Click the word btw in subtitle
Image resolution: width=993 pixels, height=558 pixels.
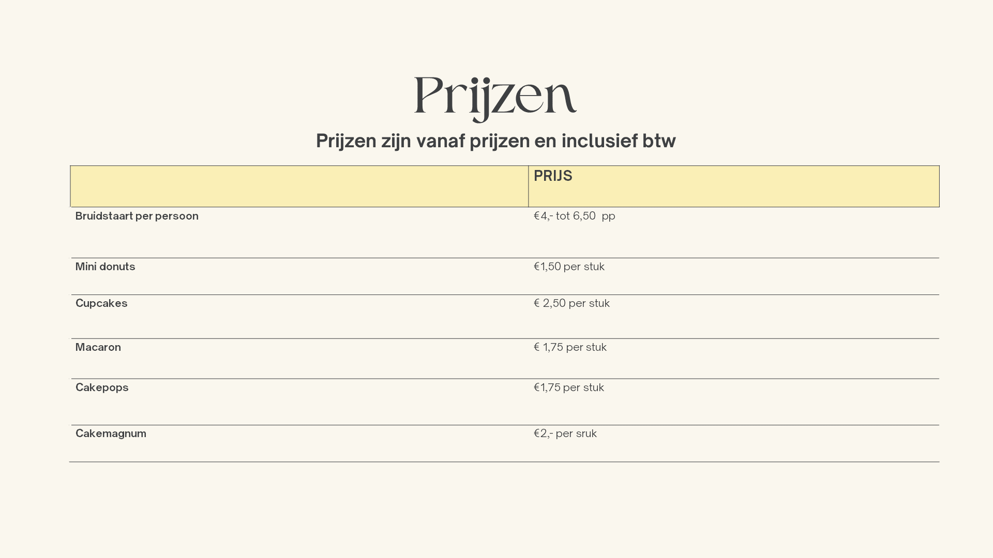[x=659, y=141]
